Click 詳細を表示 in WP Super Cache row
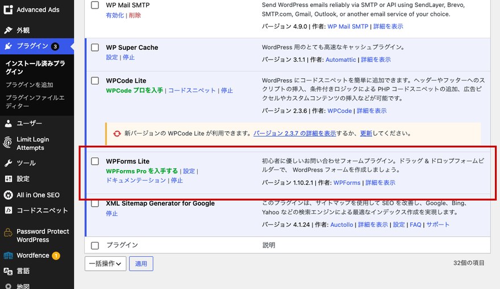Image resolution: width=500 pixels, height=289 pixels. tap(376, 59)
